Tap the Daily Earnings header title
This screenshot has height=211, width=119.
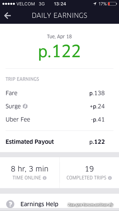pos(60,16)
